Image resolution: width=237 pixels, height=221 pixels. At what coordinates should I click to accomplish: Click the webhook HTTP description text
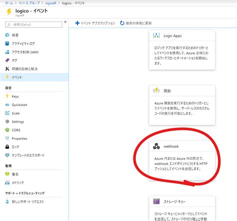pos(181,163)
